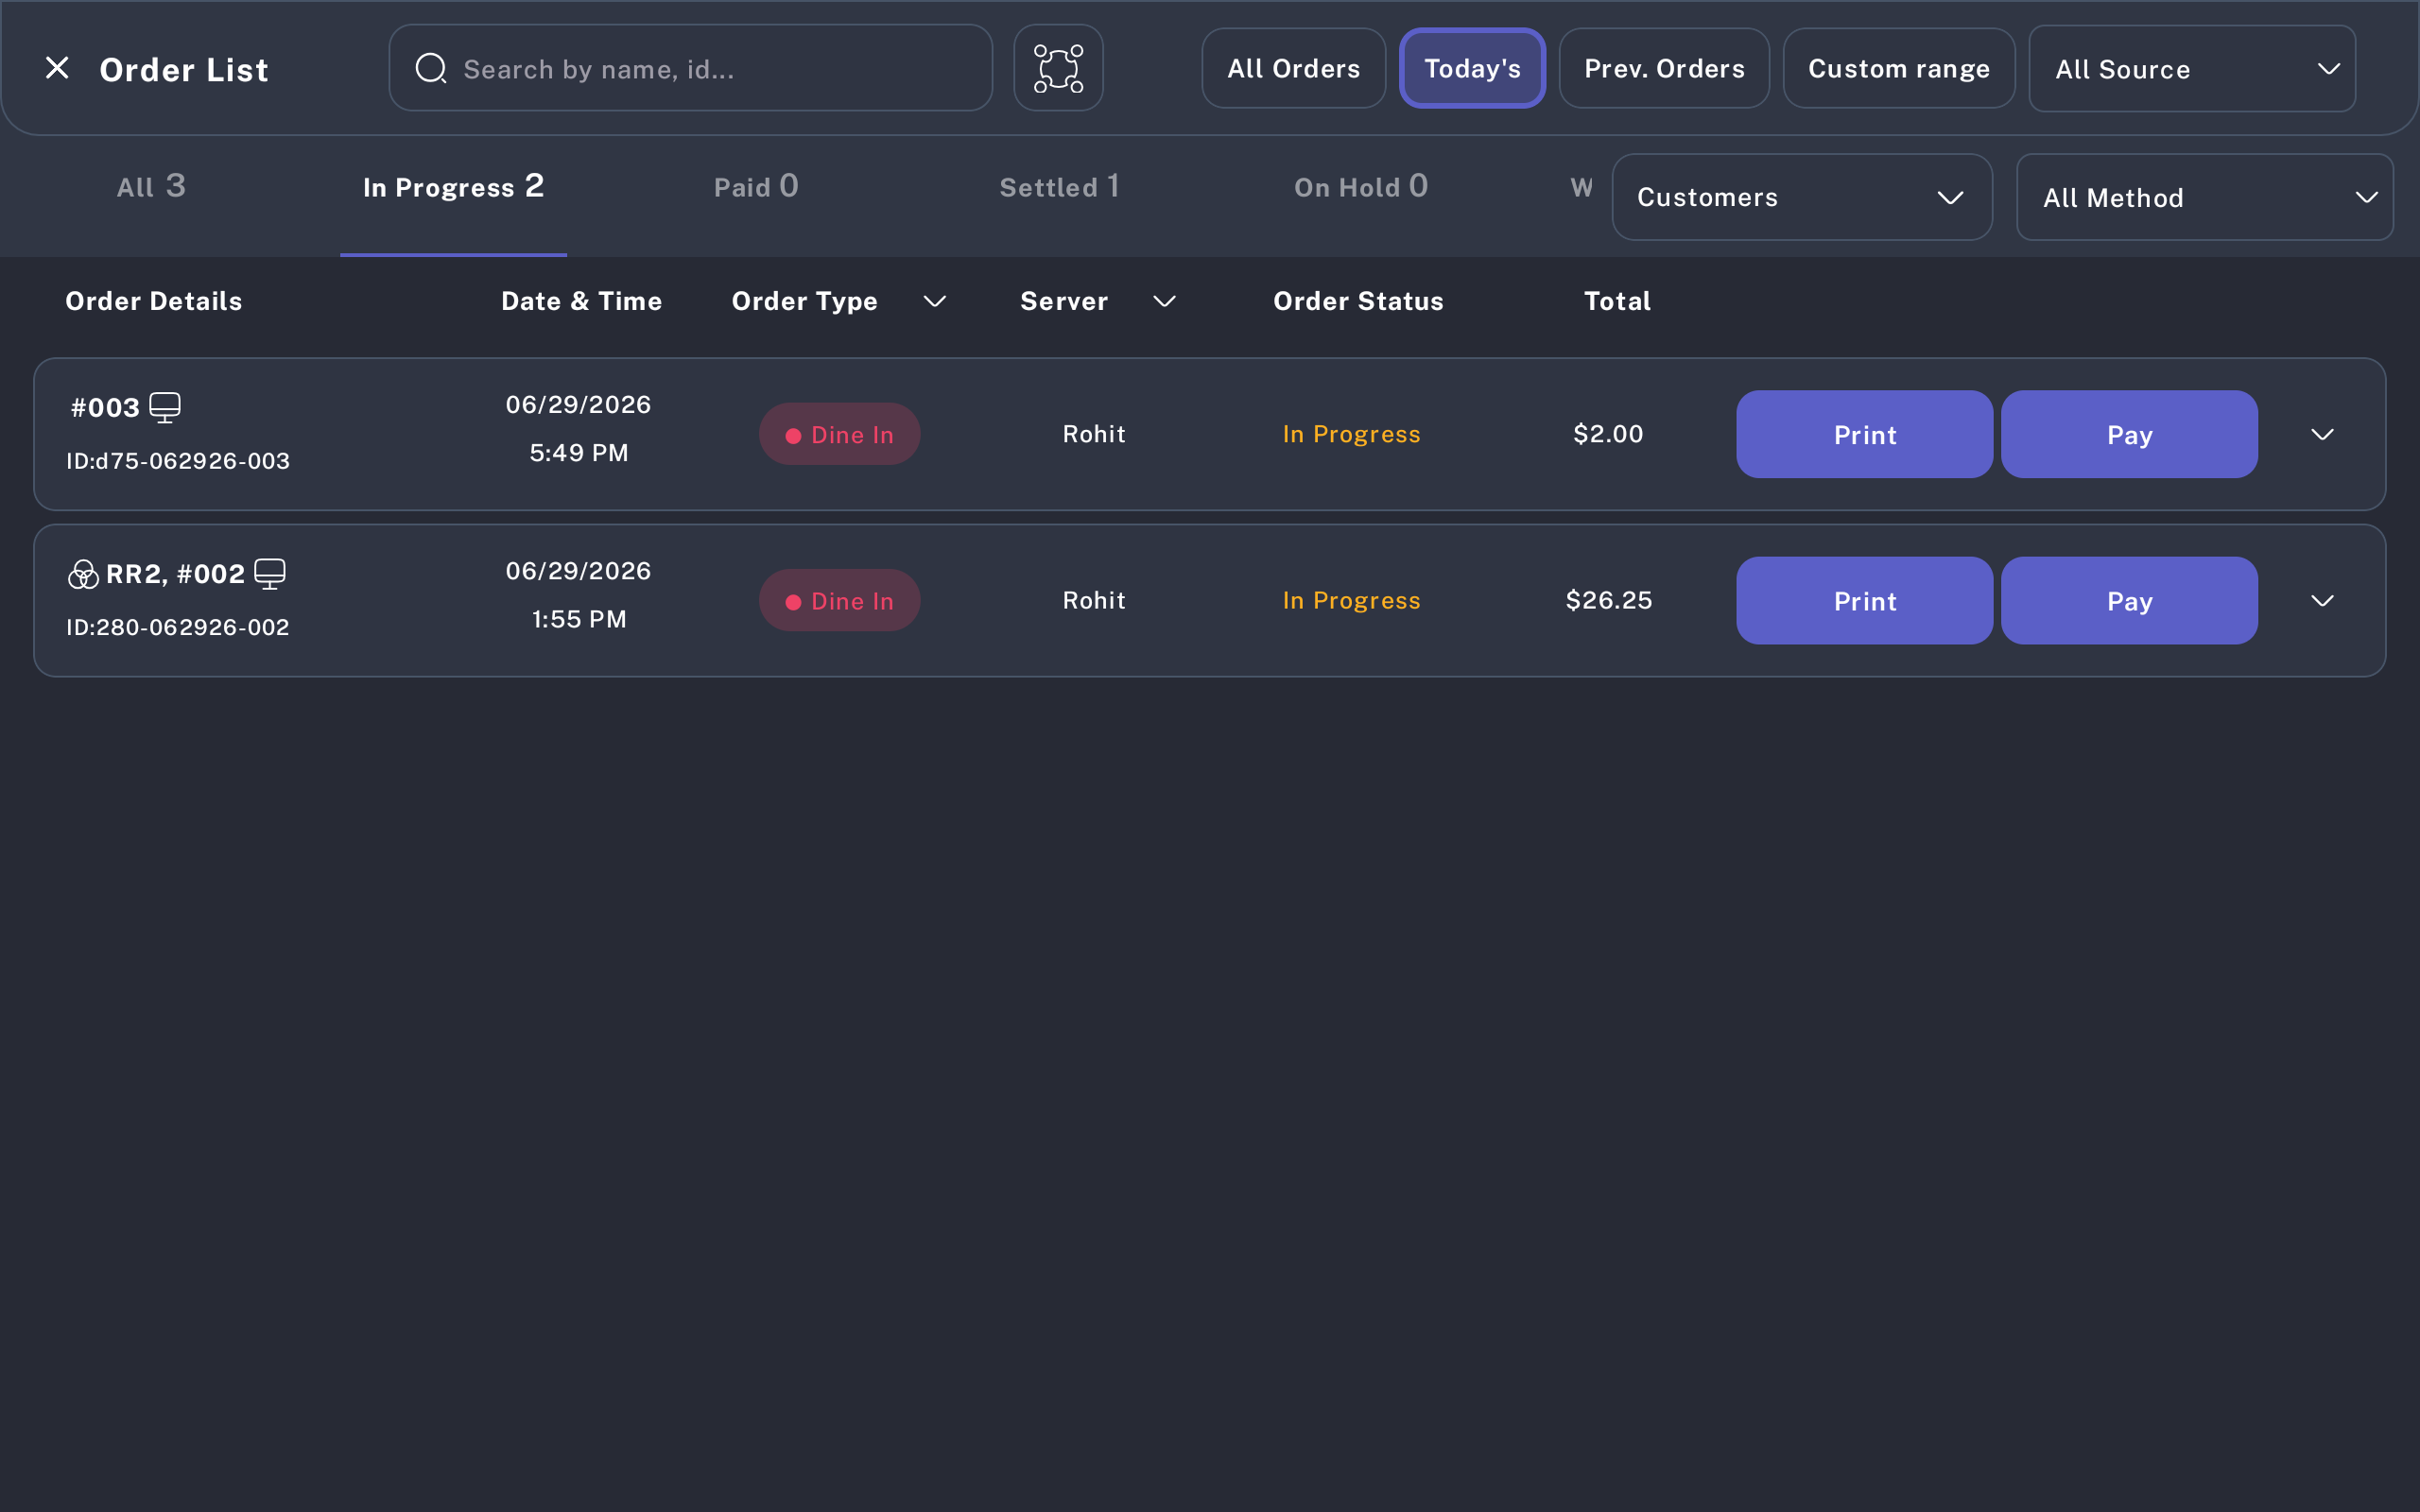
Task: Click the POS terminal icon on order #003
Action: (165, 407)
